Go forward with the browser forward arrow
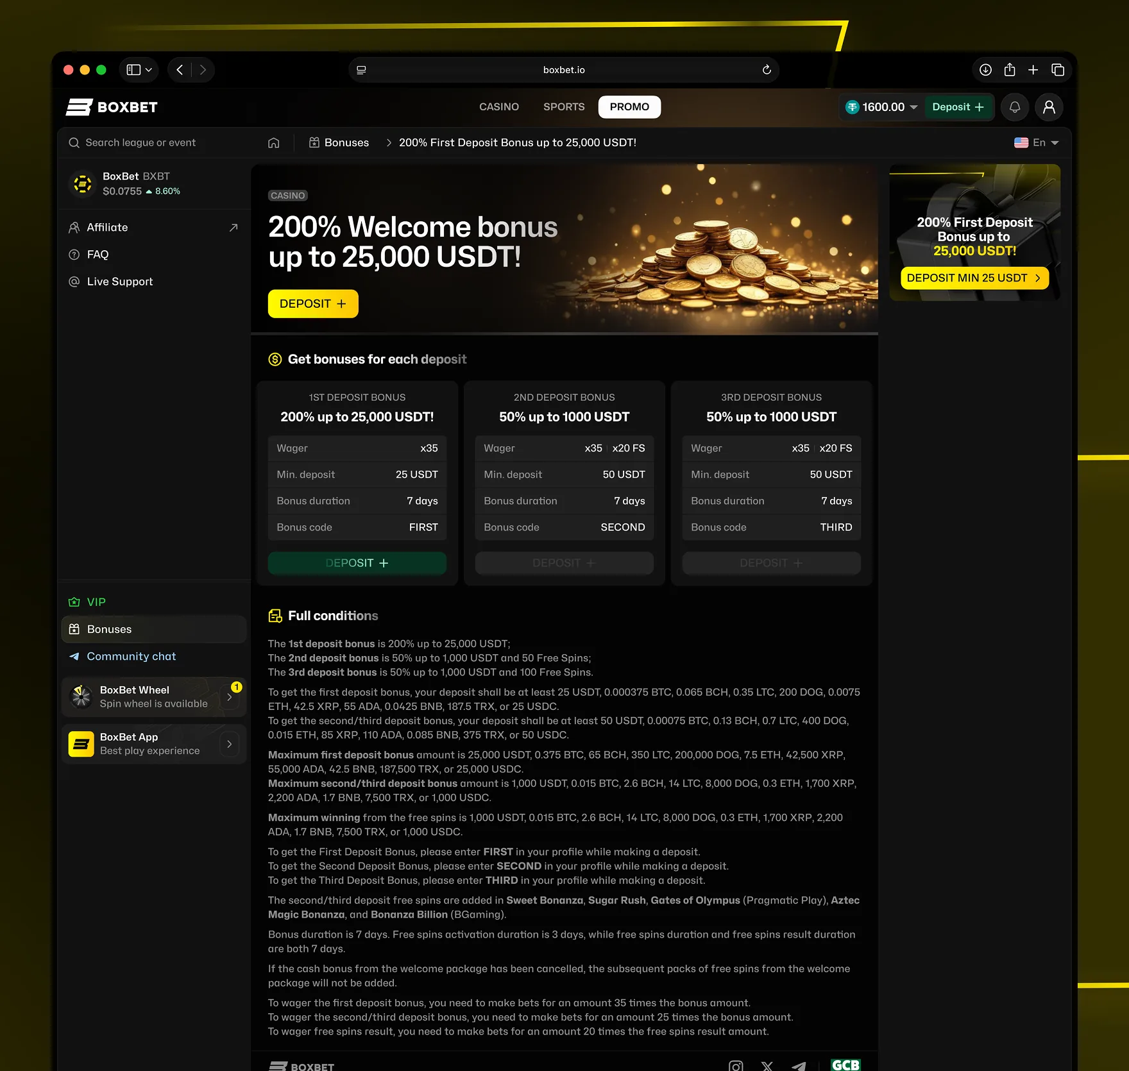Image resolution: width=1129 pixels, height=1071 pixels. click(203, 70)
